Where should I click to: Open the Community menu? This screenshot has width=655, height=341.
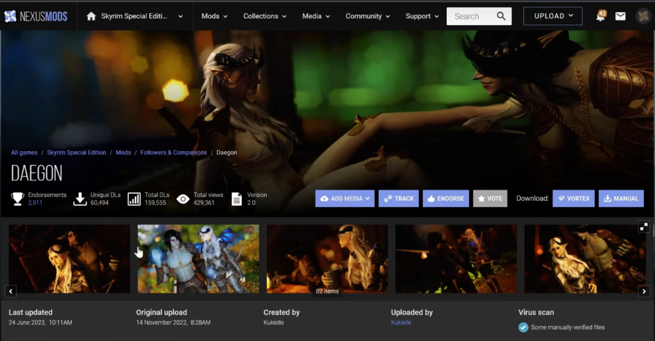click(x=367, y=16)
